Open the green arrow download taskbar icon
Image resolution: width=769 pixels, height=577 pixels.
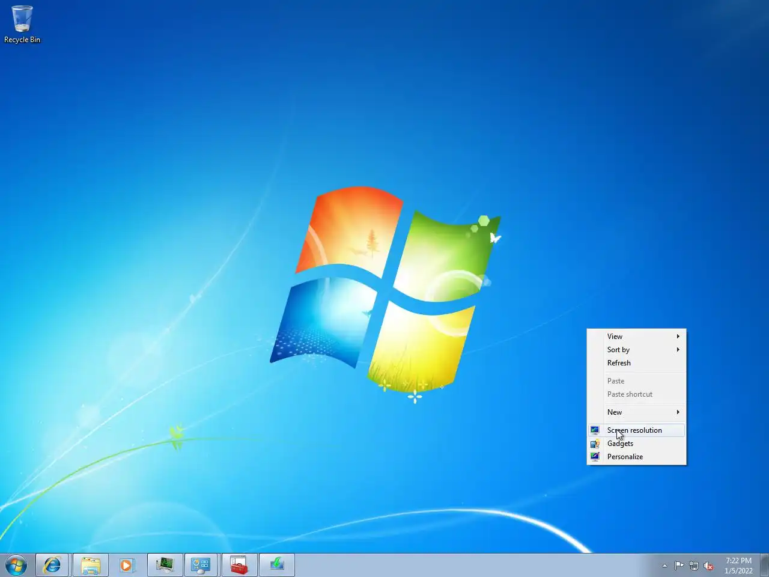(x=276, y=565)
